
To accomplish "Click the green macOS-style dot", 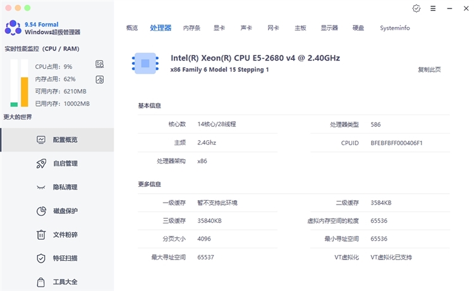I will pyautogui.click(x=27, y=8).
